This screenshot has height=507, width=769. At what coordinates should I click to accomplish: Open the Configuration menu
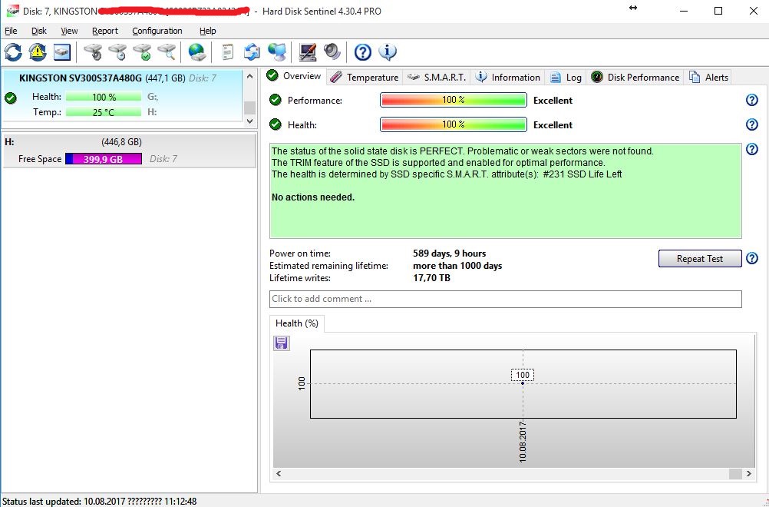tap(157, 31)
